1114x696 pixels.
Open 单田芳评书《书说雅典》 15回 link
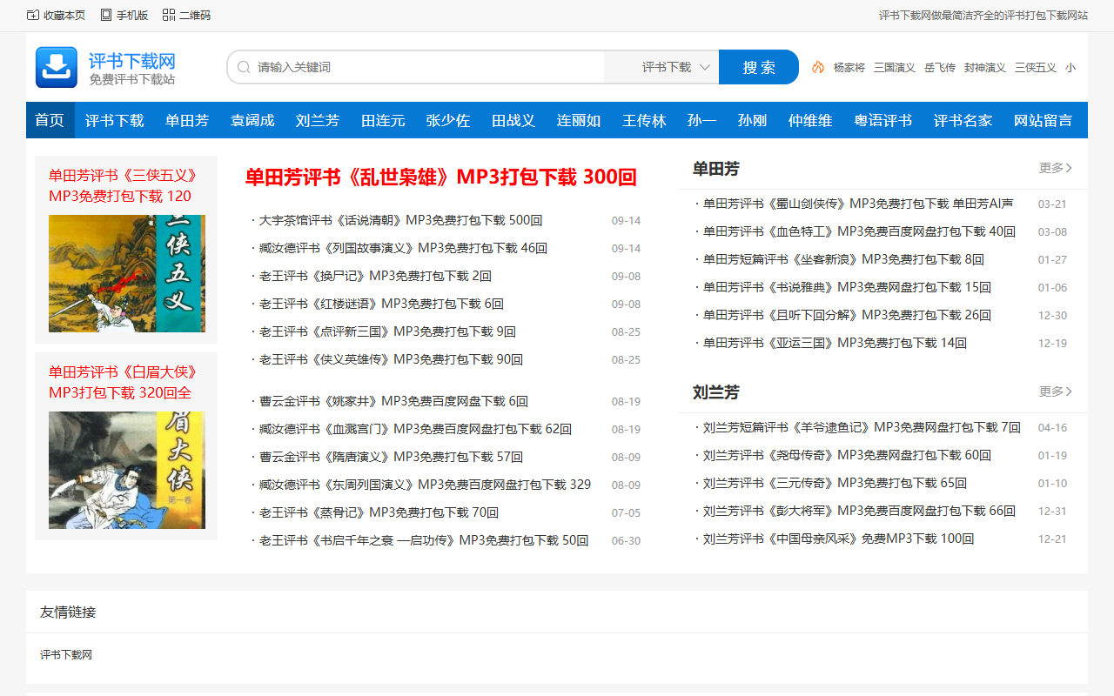click(x=847, y=287)
